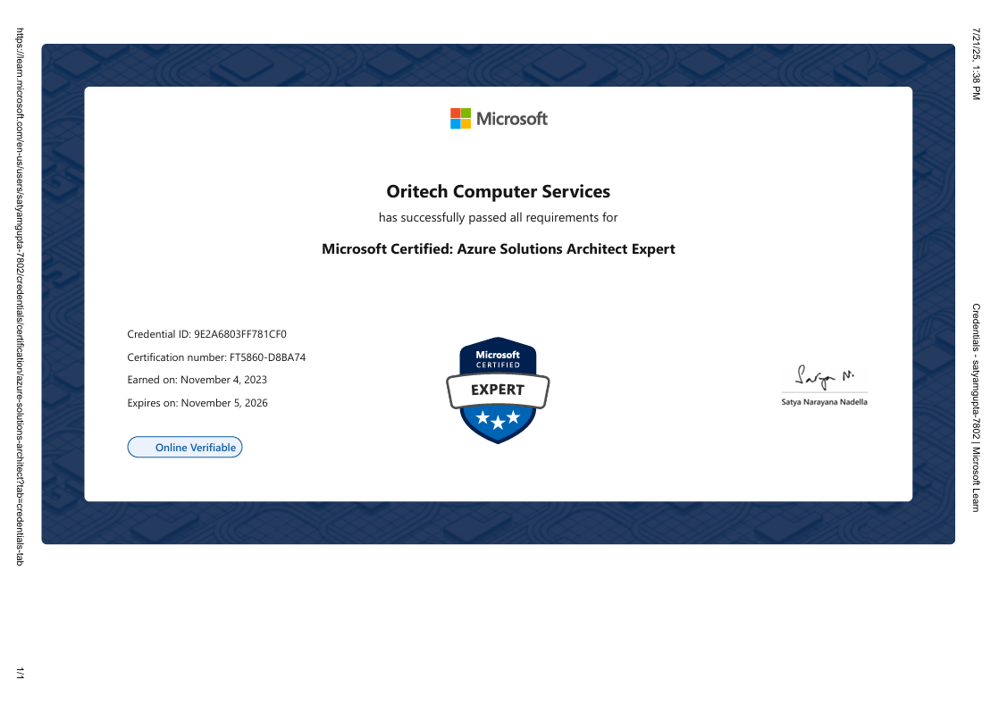Select the Azure Solutions Architect Expert title
999x705 pixels.
(x=498, y=249)
